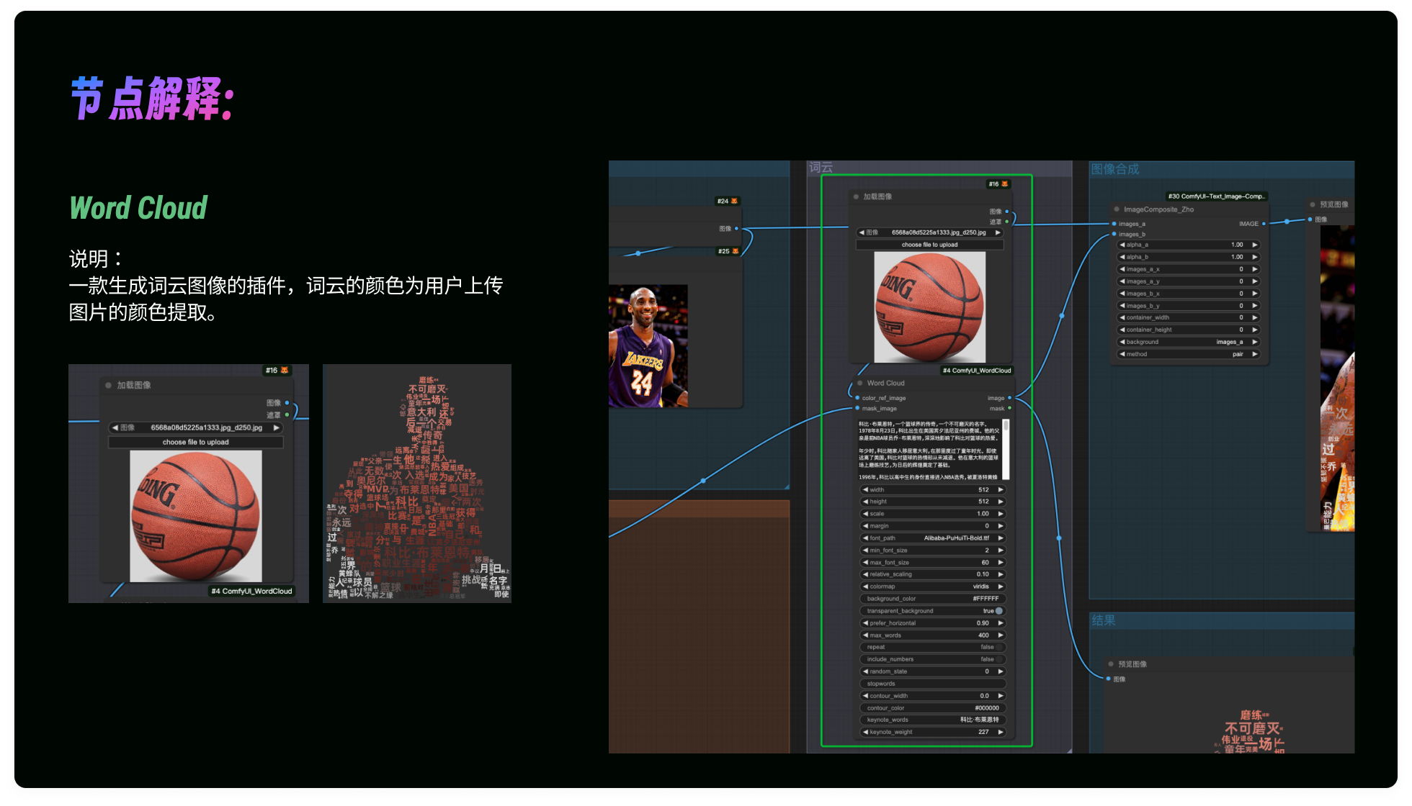The width and height of the screenshot is (1412, 806).
Task: Click the #24 node badge
Action: [x=727, y=201]
